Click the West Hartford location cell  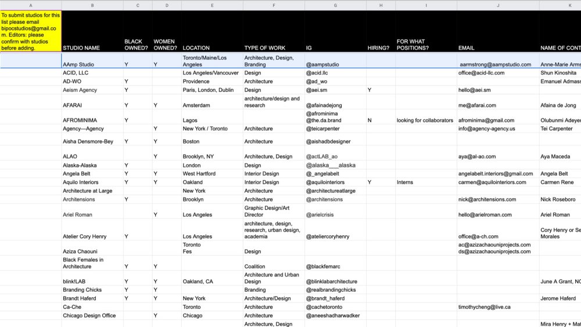point(212,174)
